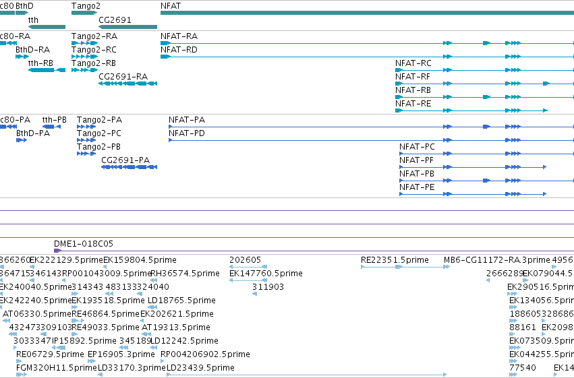Click EST label RE46864.5prime

(x=105, y=314)
